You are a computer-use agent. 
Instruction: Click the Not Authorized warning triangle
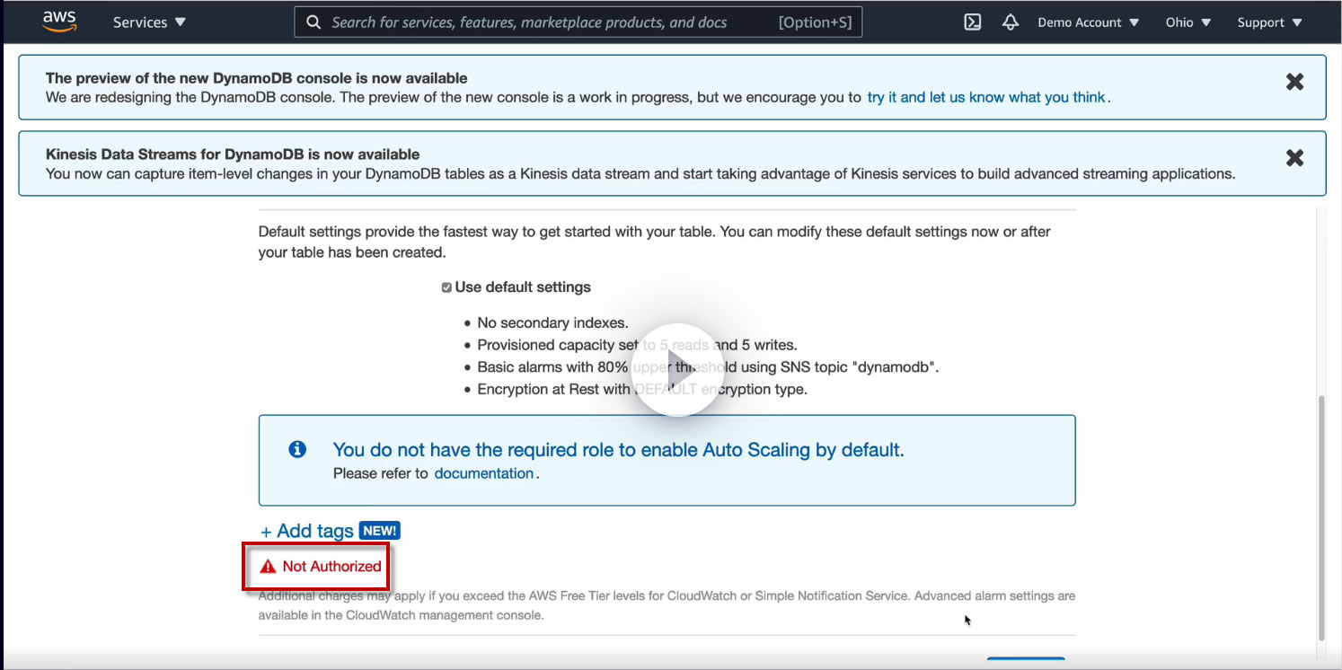coord(268,567)
